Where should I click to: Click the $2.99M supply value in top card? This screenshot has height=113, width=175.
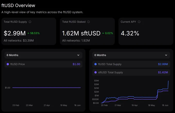[x=15, y=33]
